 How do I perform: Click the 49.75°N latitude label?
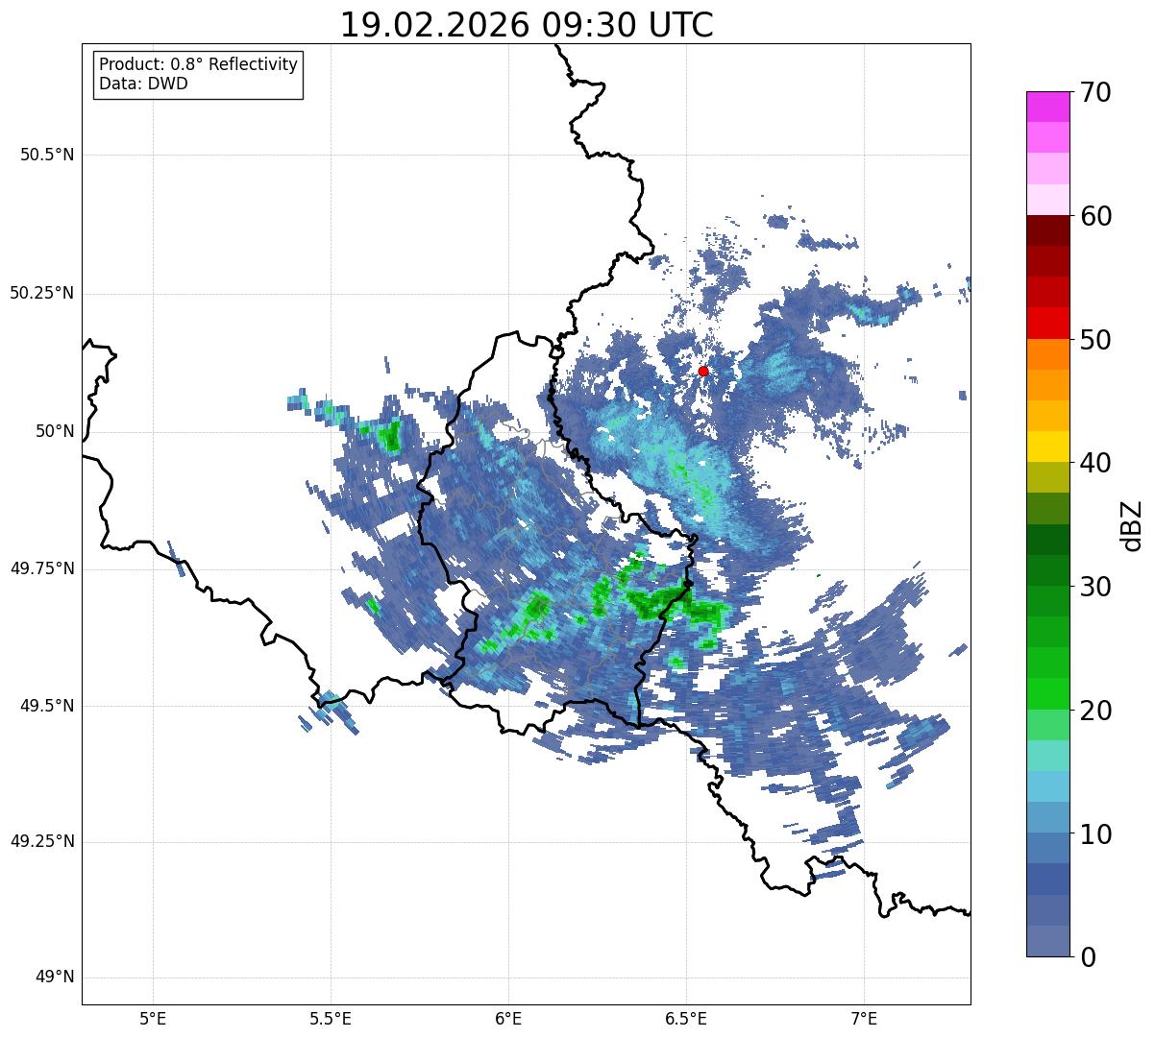[41, 568]
